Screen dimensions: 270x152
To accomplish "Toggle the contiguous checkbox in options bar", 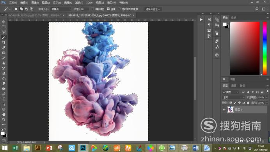I will pos(108,9).
